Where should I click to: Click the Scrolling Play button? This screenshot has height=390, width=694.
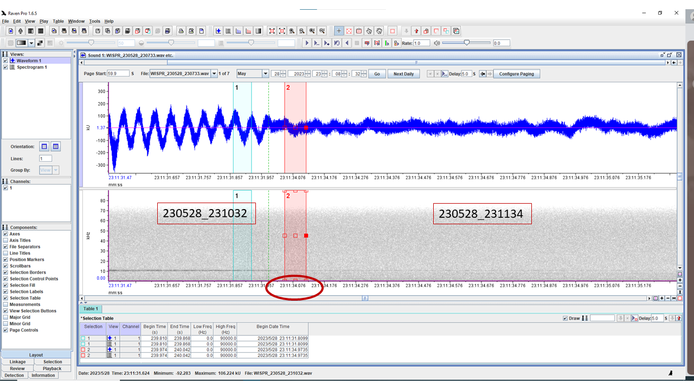tap(317, 43)
